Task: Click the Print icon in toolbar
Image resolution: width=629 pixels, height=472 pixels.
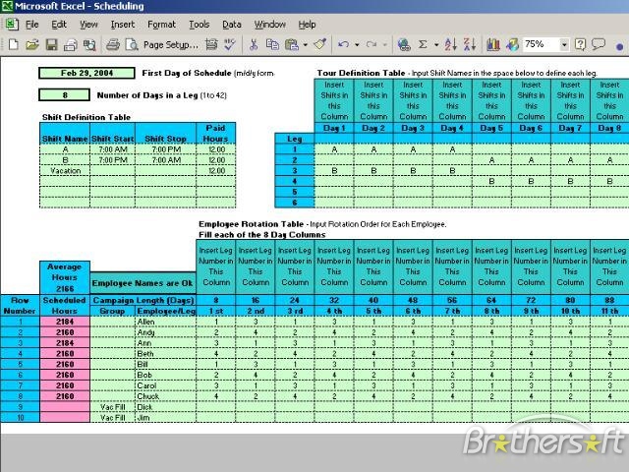Action: pos(113,44)
